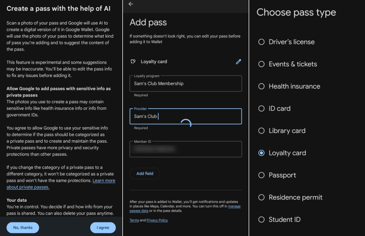
Task: Select the Loyalty card radio button
Action: 262,153
